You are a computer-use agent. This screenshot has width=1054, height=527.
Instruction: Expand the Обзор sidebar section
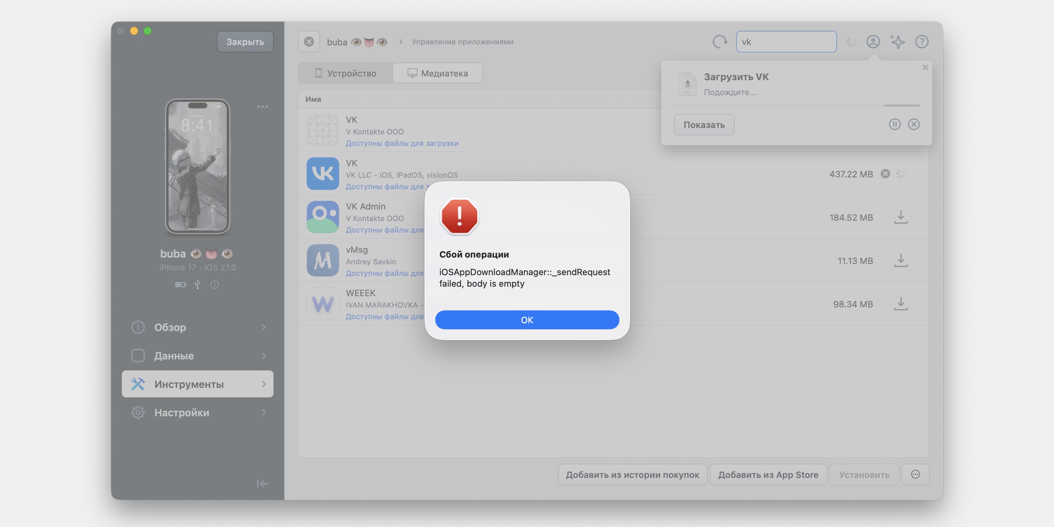(198, 327)
